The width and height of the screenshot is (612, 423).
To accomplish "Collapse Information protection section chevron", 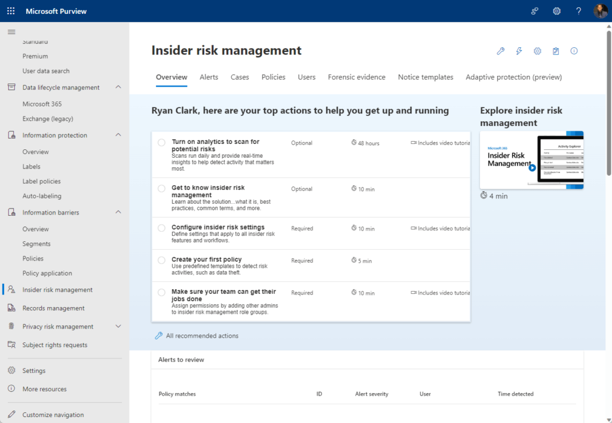I will 118,135.
